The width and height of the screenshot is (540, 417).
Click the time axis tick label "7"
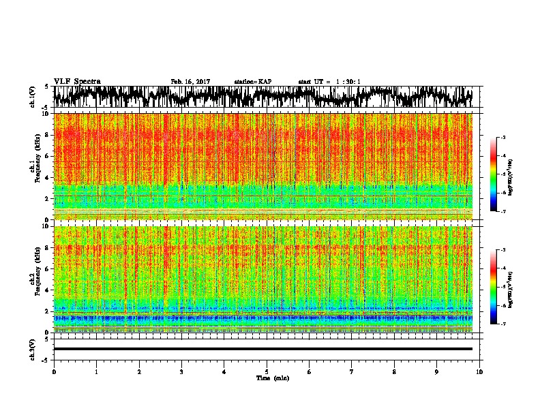click(352, 372)
